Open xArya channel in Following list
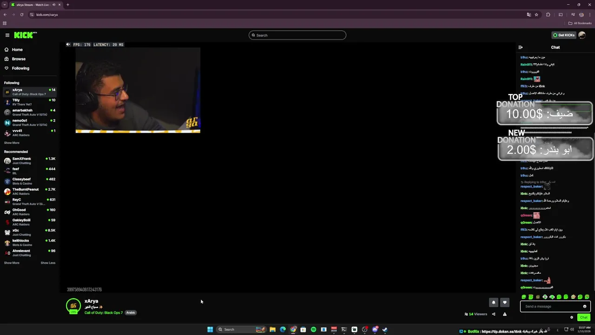The height and width of the screenshot is (335, 595). coord(30,92)
